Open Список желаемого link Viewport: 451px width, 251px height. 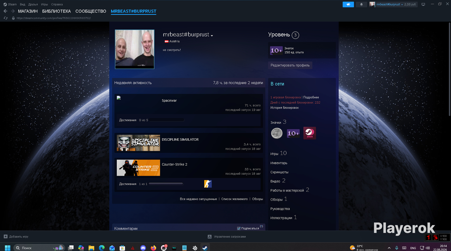coord(234,199)
